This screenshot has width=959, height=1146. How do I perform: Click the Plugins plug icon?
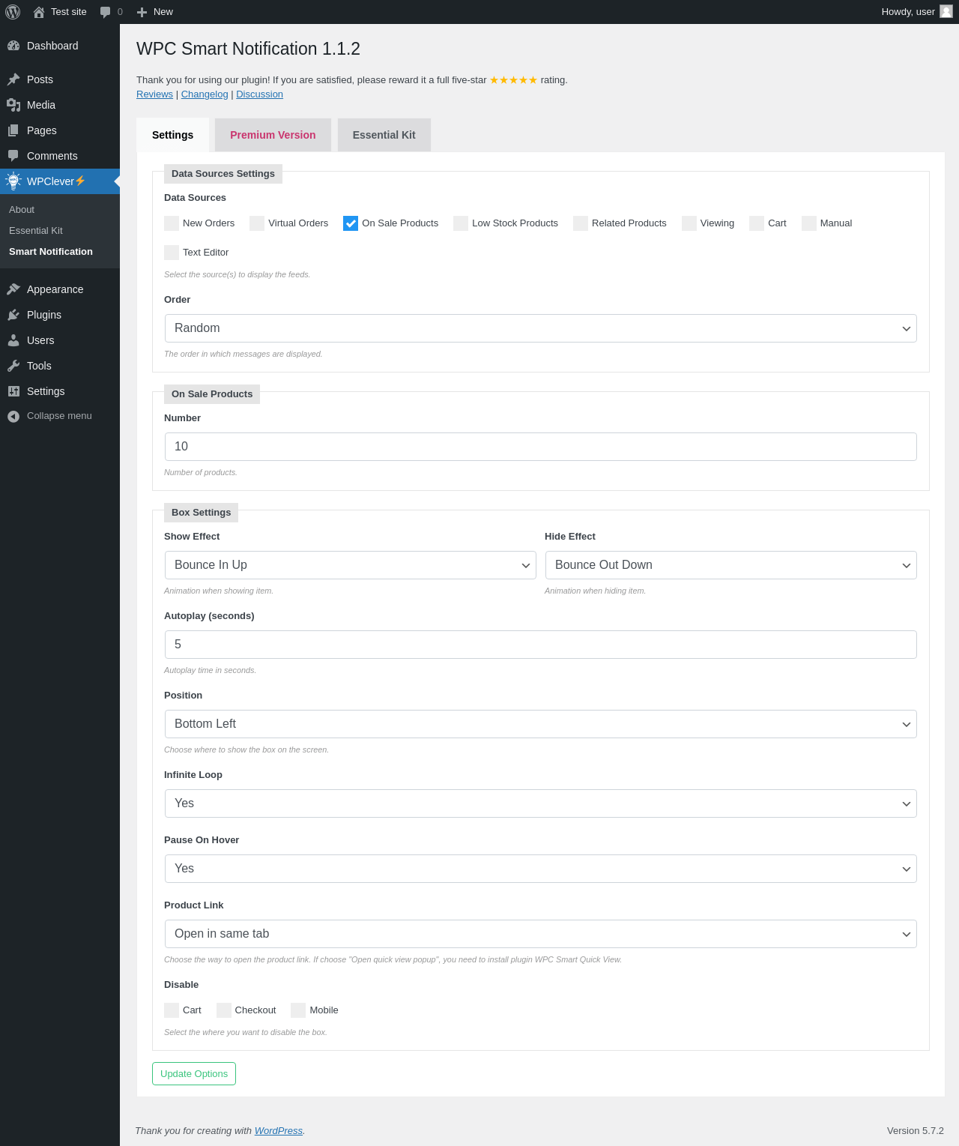point(13,315)
